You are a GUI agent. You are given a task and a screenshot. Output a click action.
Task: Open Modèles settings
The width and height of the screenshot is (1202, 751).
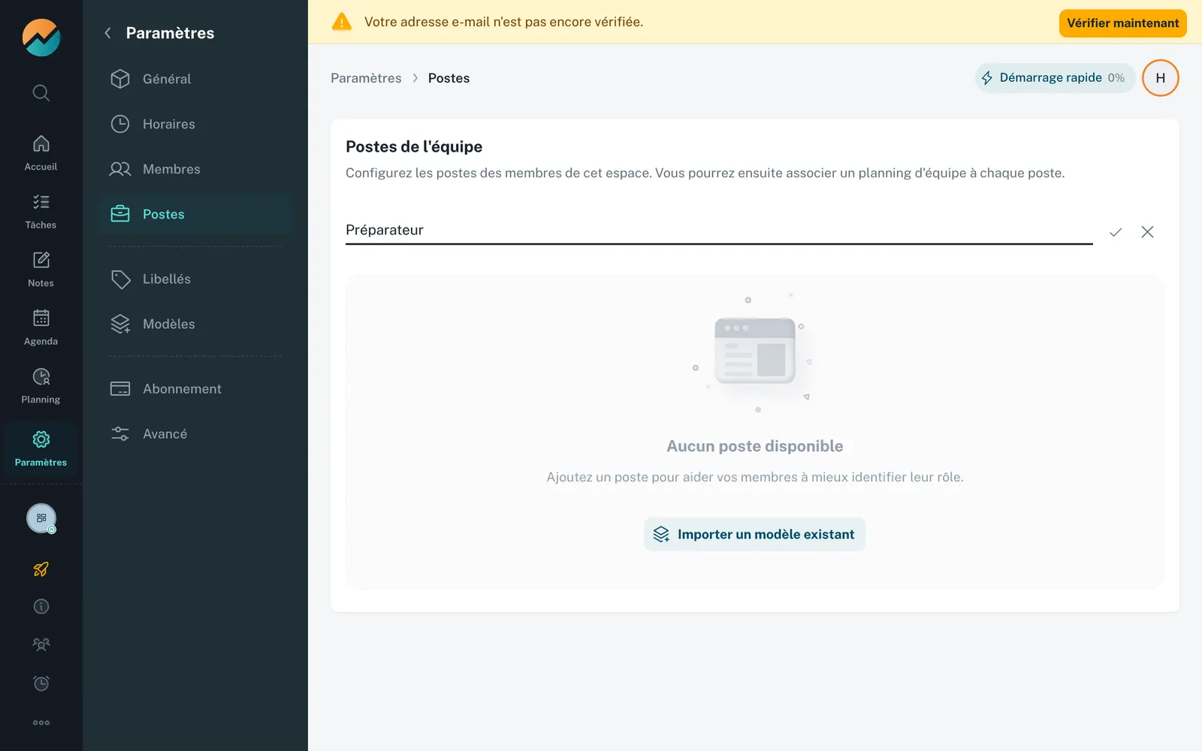coord(195,324)
